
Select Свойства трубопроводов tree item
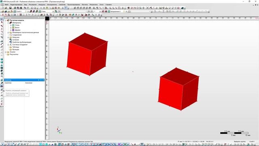coord(22,42)
